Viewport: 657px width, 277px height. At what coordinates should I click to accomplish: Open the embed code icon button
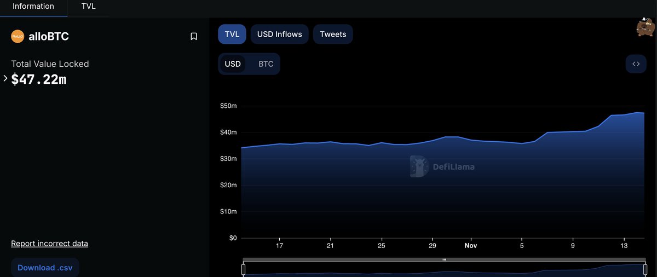coord(636,64)
